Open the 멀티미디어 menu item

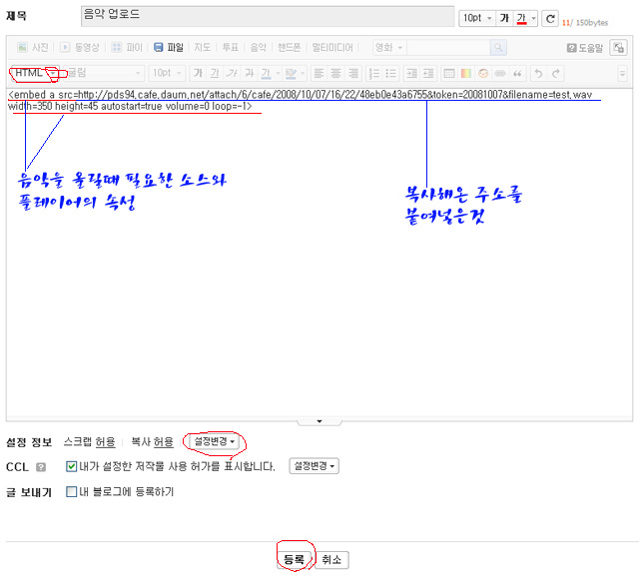(x=332, y=47)
